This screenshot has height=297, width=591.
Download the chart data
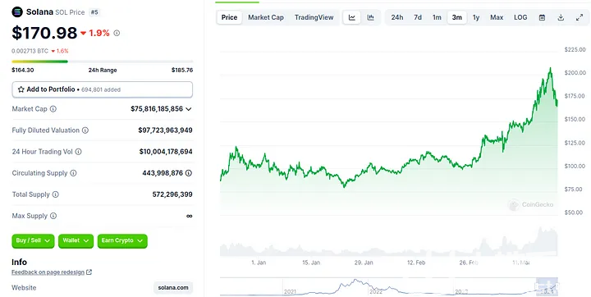click(x=561, y=18)
